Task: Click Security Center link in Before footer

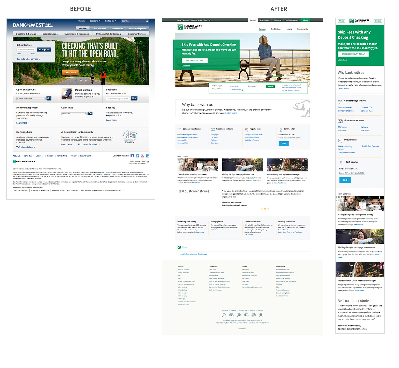Action: pos(86,156)
